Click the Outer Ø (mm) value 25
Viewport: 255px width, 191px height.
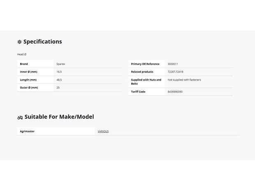click(58, 87)
